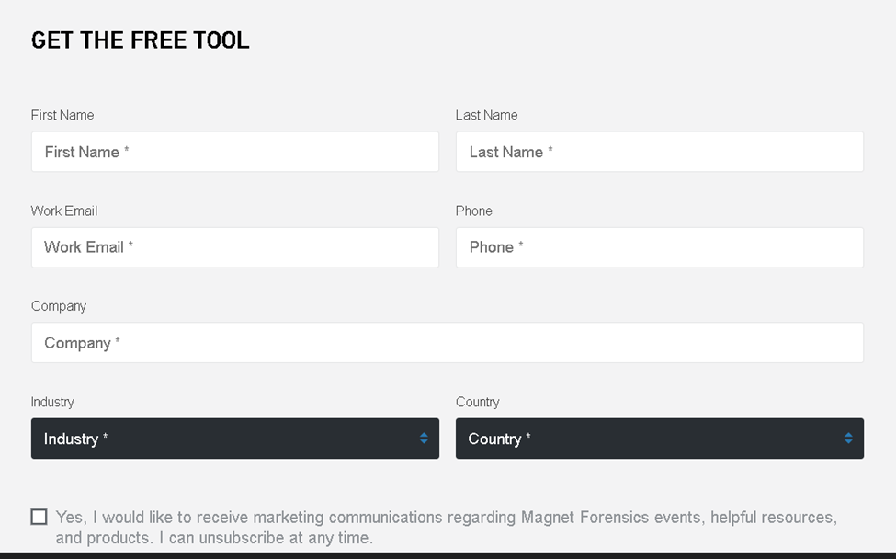Click the Phone input field

click(659, 247)
